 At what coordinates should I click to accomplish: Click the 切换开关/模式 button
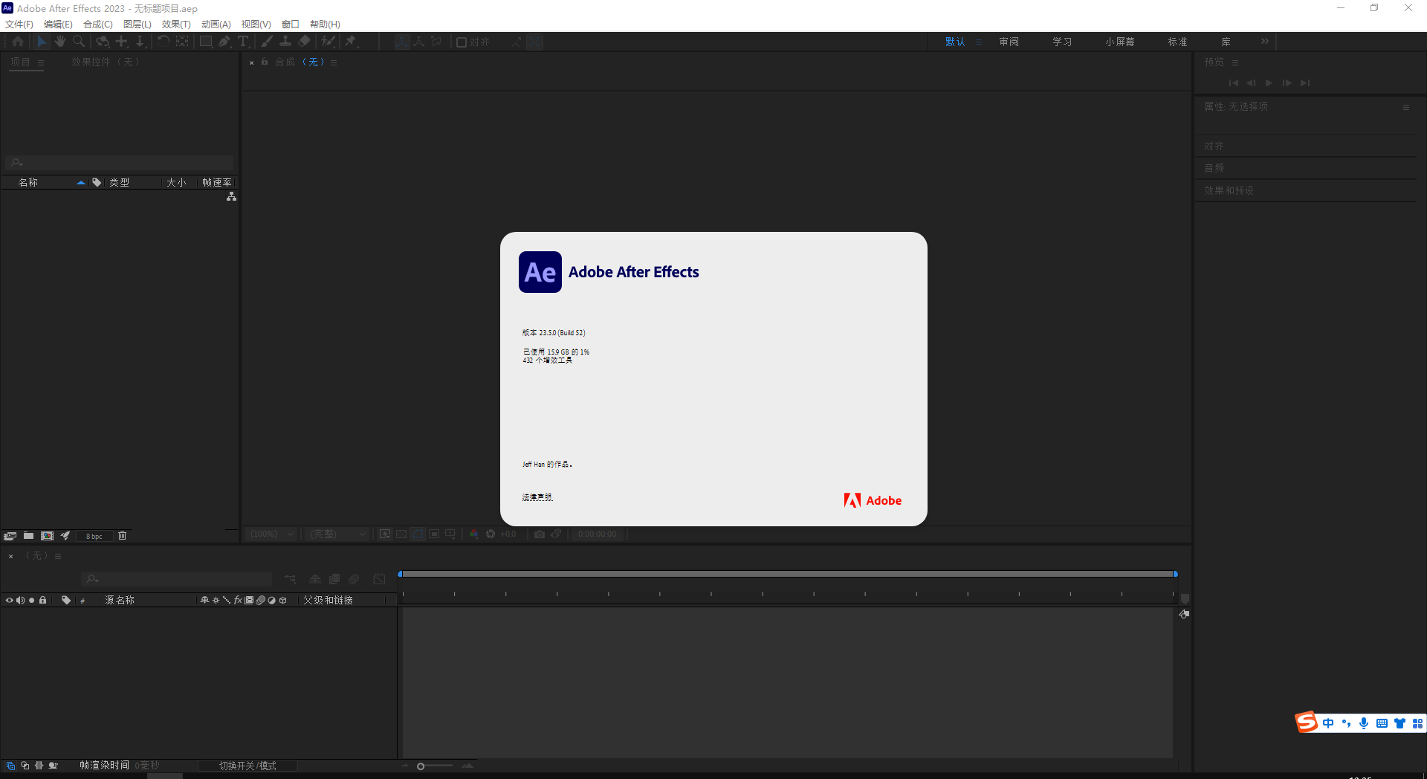point(247,766)
